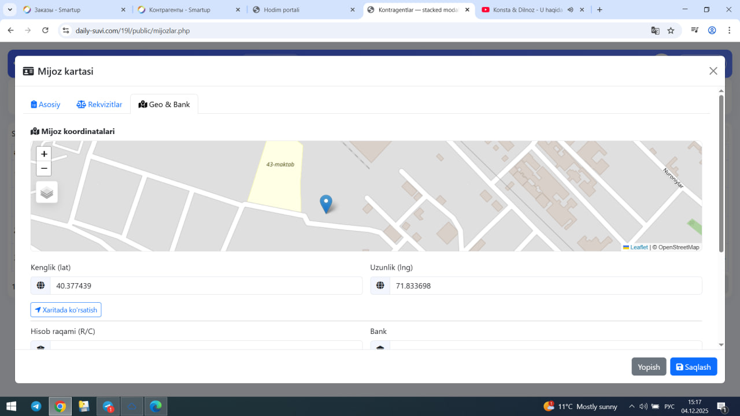Click the 43-maktab label on the map
Image resolution: width=740 pixels, height=416 pixels.
click(280, 165)
